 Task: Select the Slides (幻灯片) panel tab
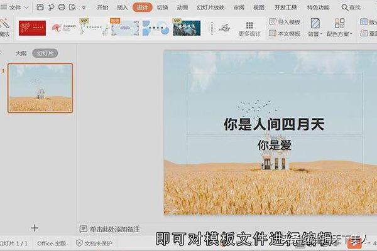click(x=45, y=53)
